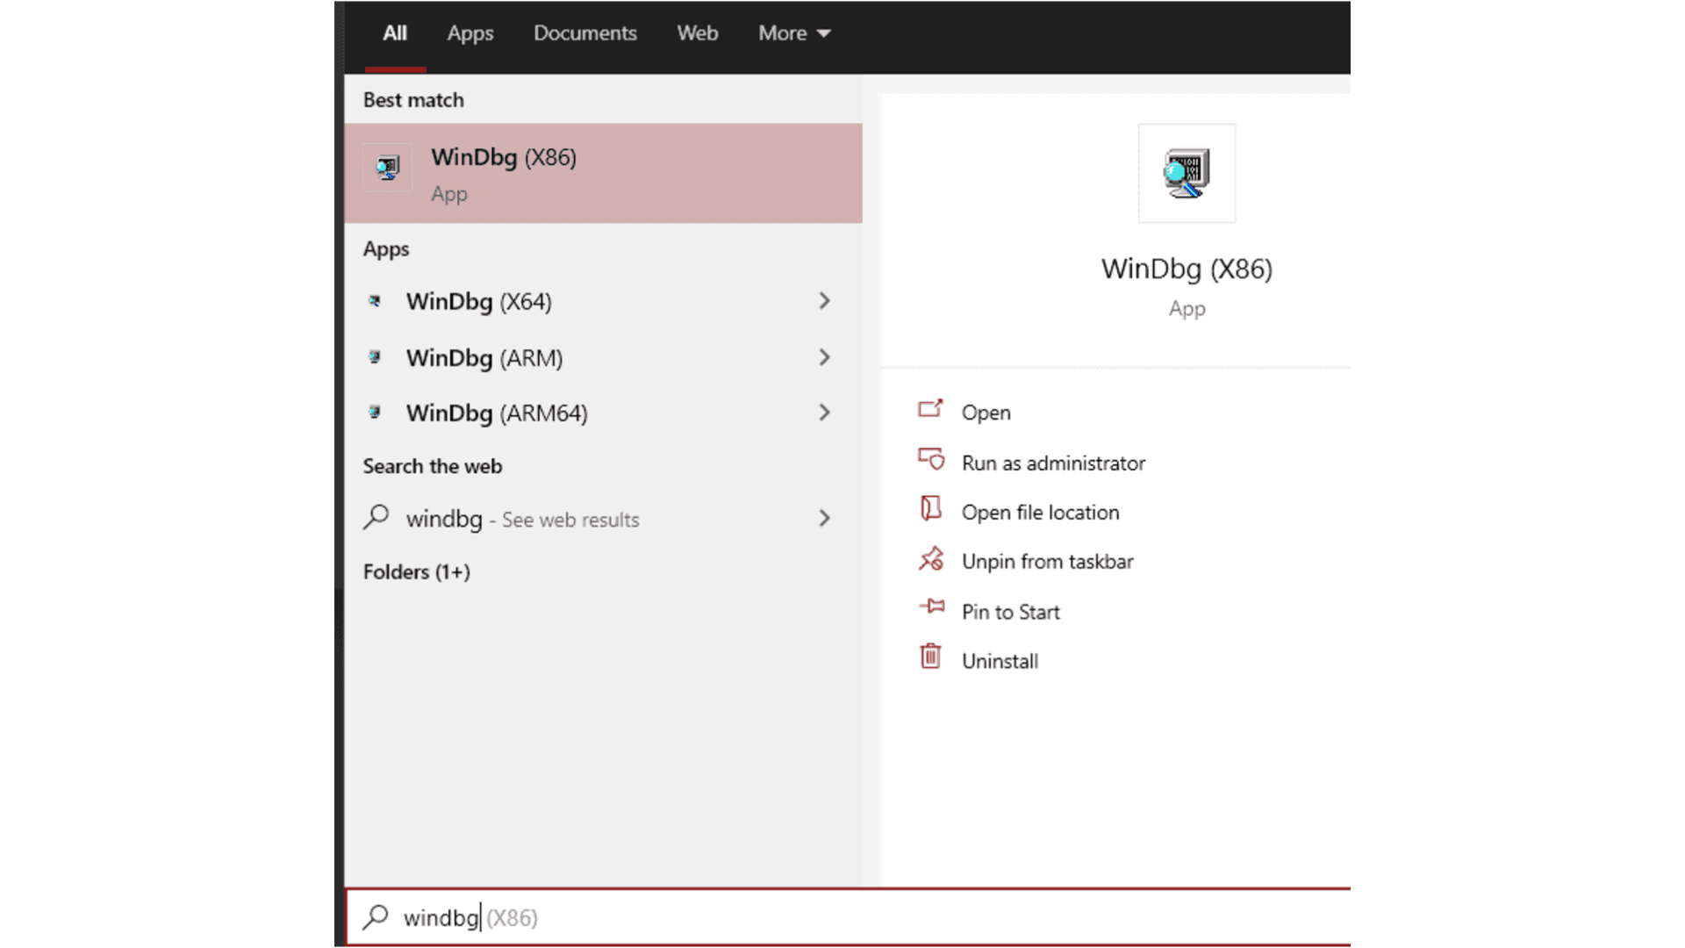Click the Best match heading

pyautogui.click(x=413, y=100)
